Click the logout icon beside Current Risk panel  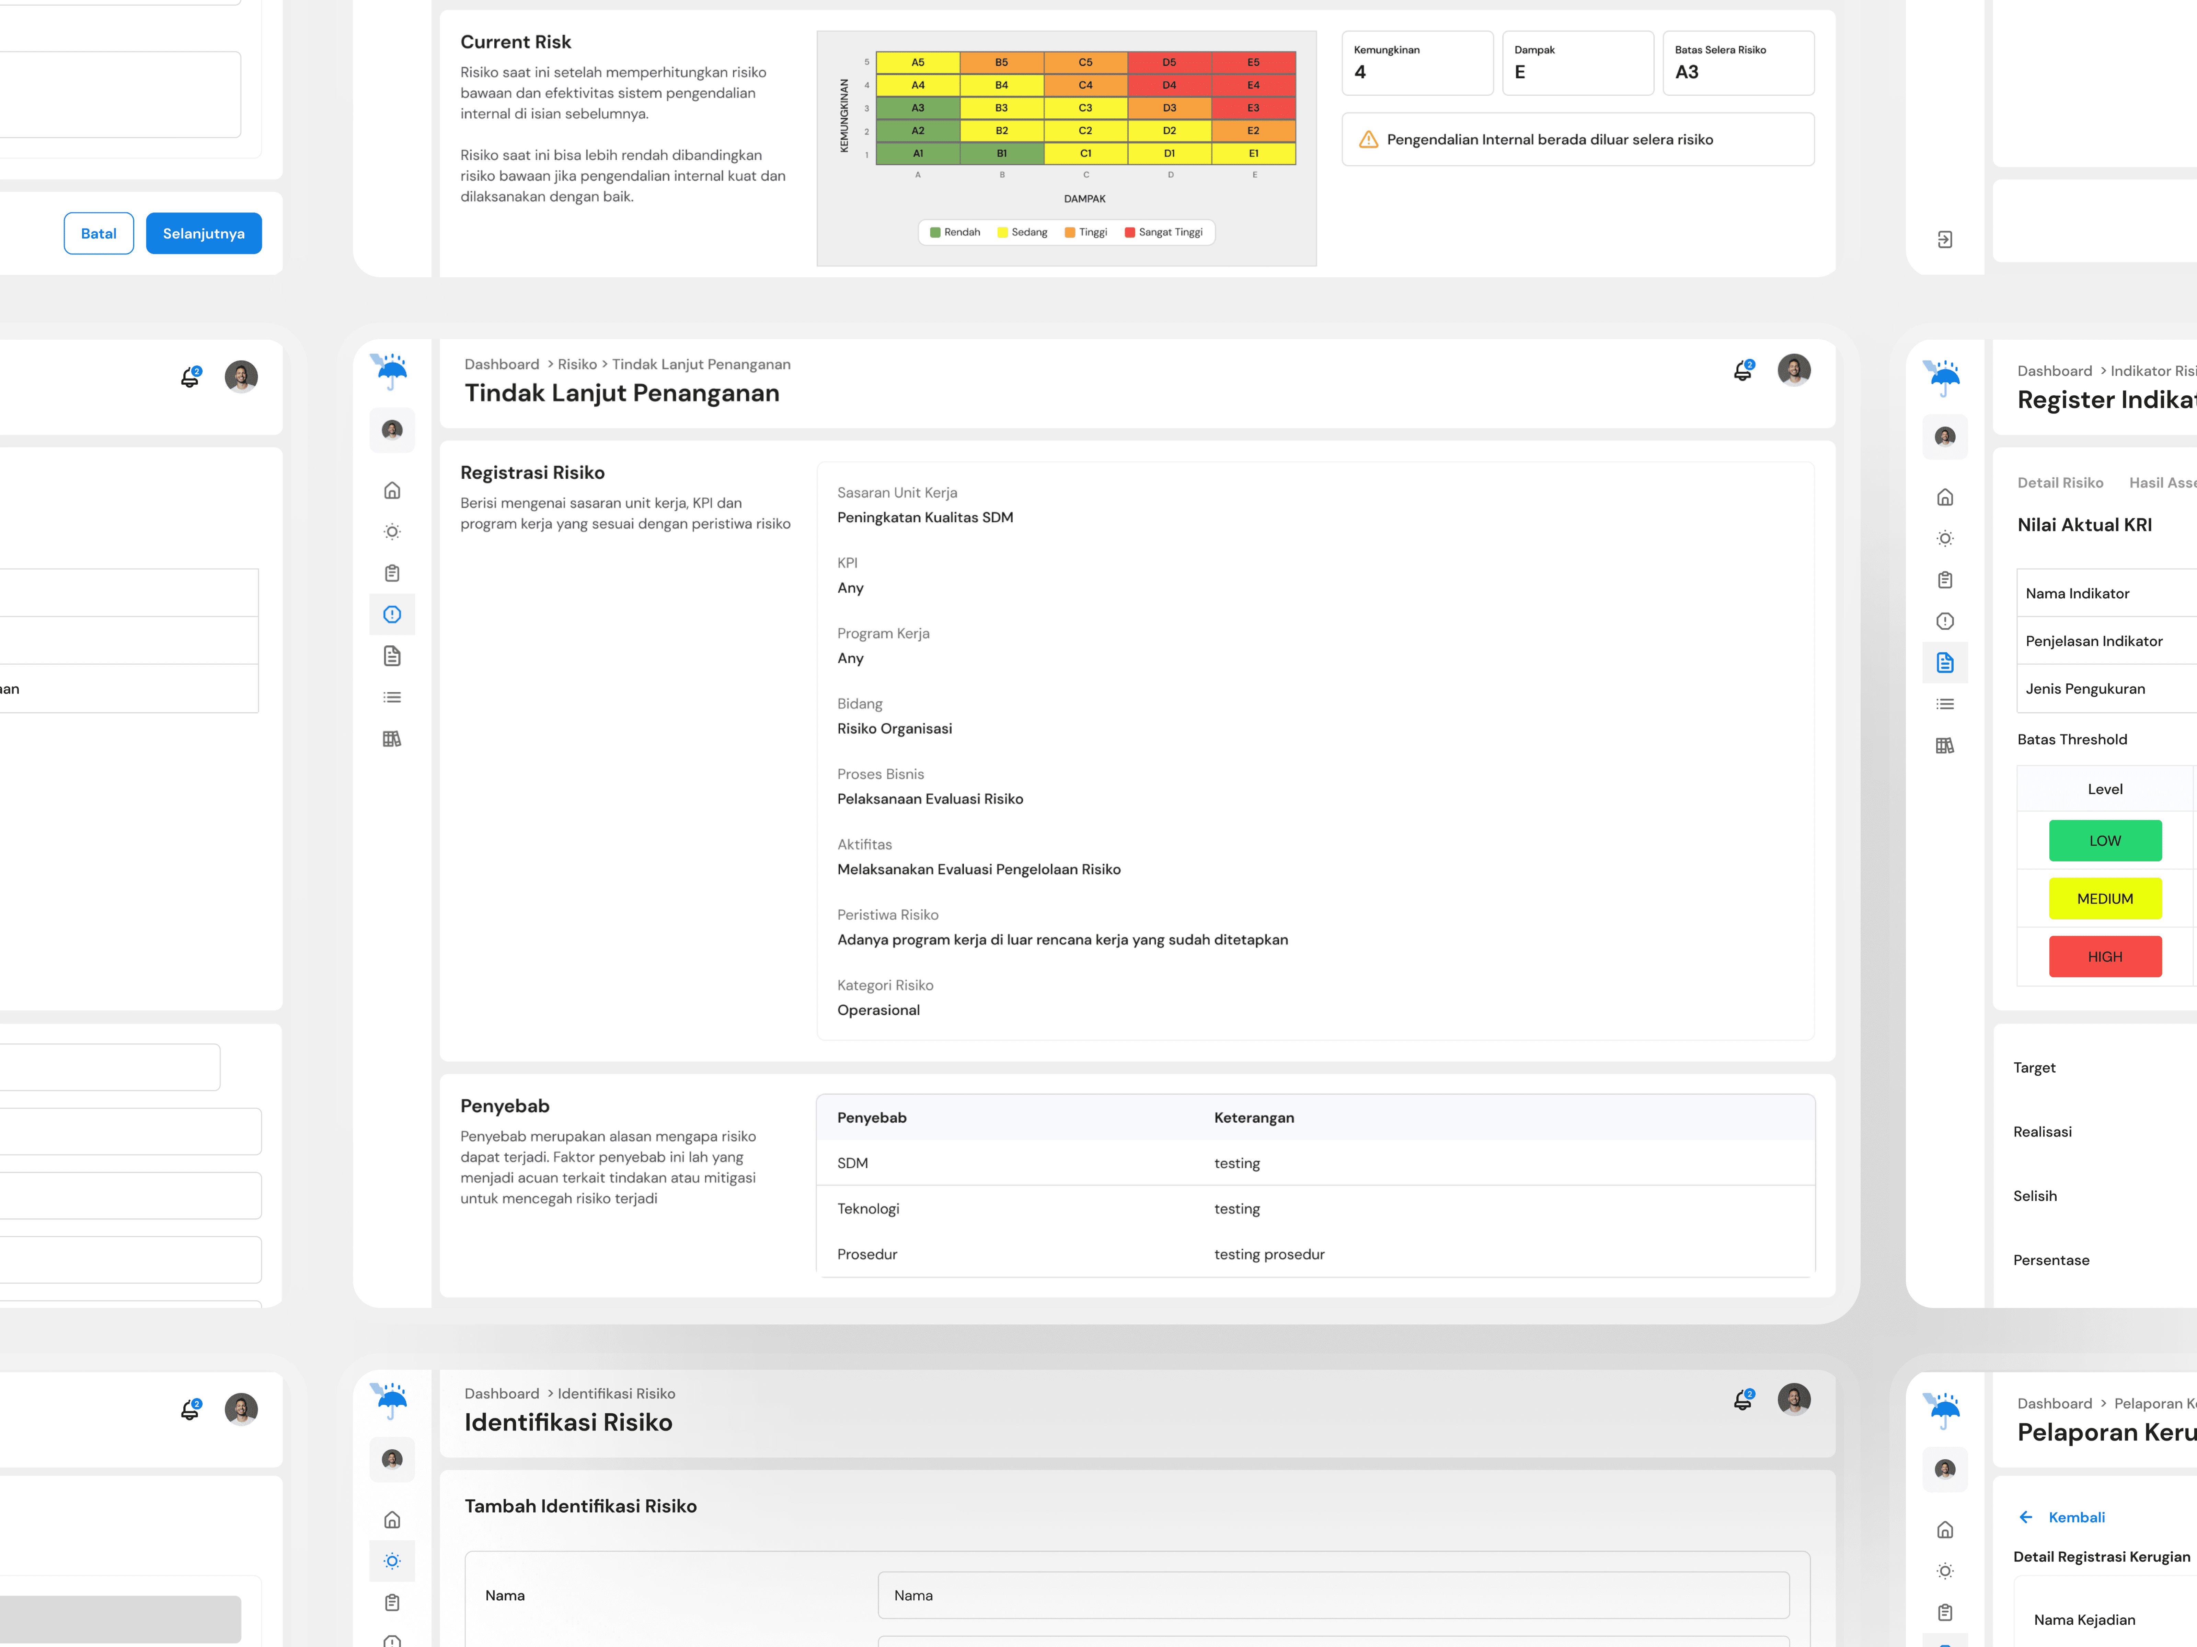(1945, 239)
